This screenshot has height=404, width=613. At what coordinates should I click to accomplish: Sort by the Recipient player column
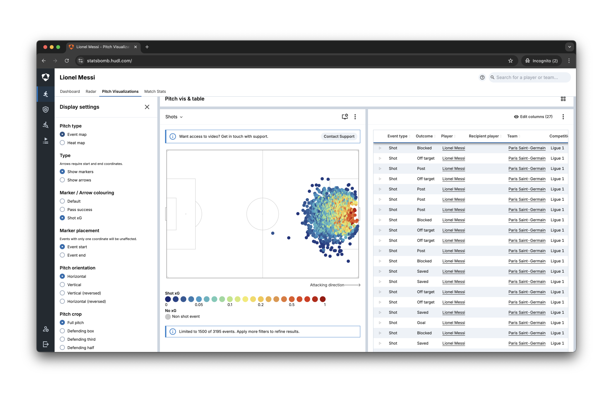tap(485, 136)
